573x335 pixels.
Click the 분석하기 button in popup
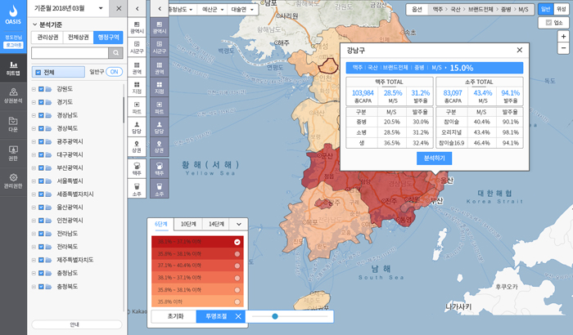point(434,158)
